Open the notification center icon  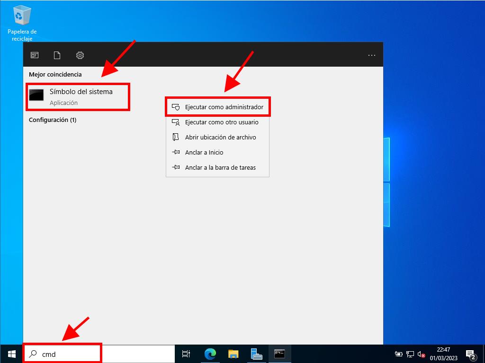pyautogui.click(x=471, y=354)
